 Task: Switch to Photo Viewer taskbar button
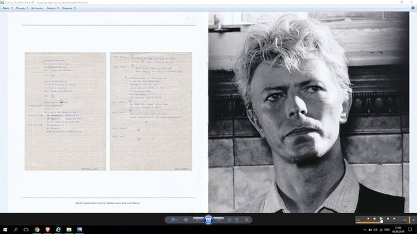[x=79, y=229]
